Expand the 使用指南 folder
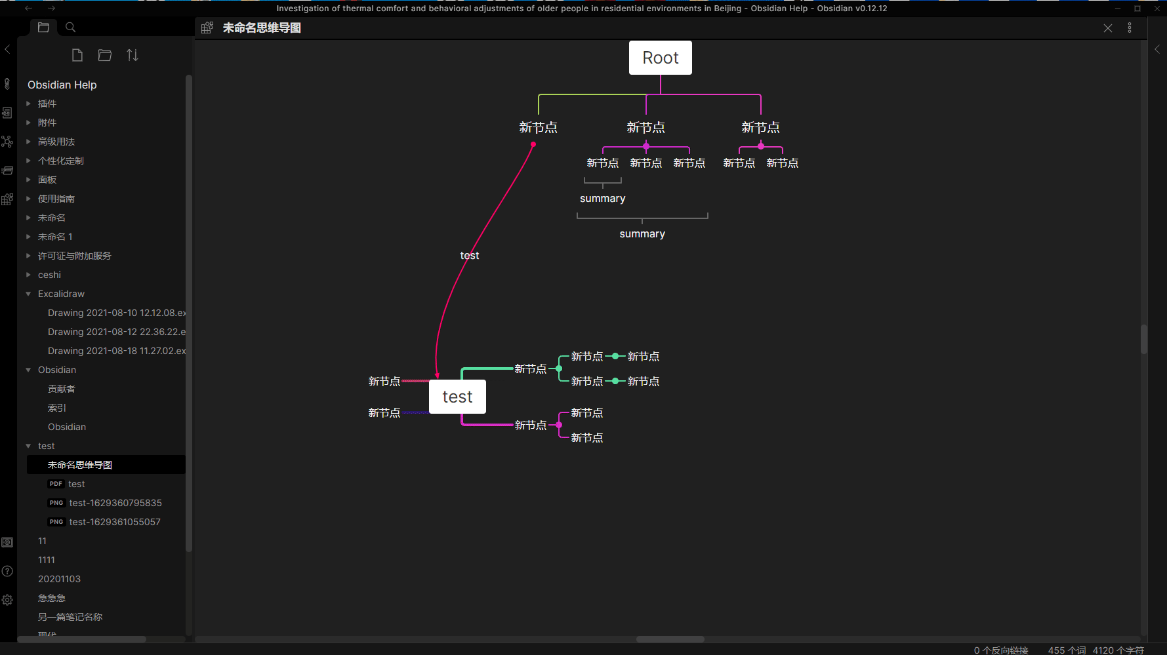1167x655 pixels. 28,199
